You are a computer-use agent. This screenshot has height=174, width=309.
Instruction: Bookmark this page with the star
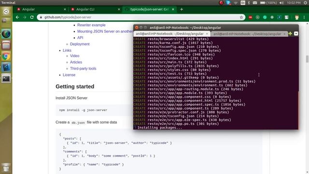click(x=241, y=17)
